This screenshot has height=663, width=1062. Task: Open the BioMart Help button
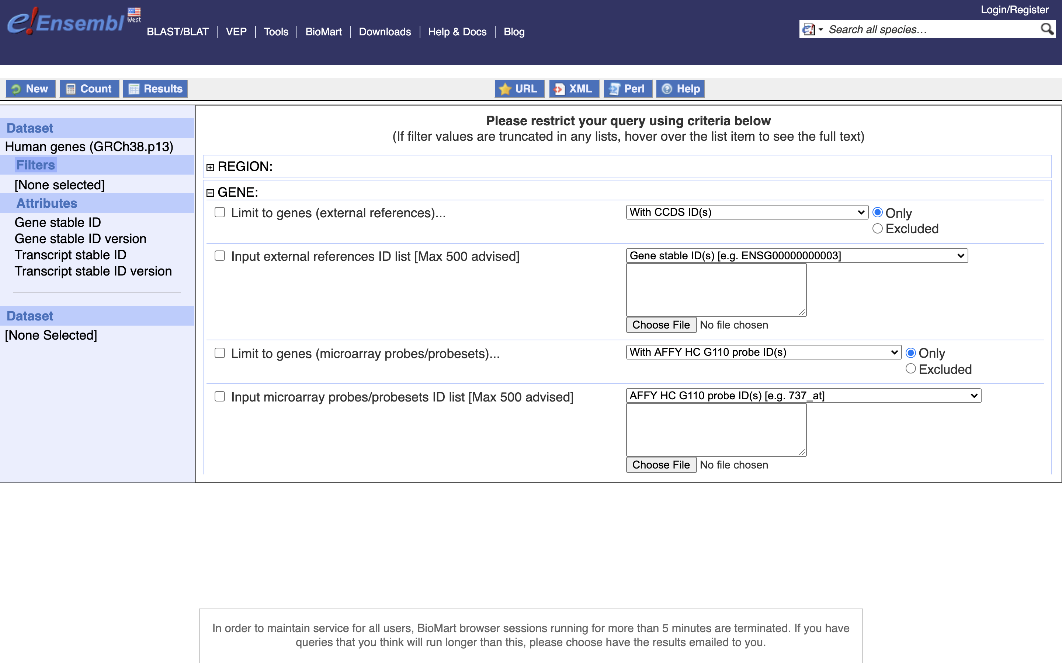click(x=680, y=89)
